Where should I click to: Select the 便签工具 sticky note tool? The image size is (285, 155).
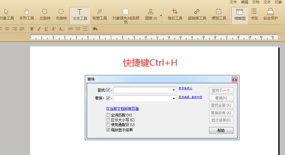coord(218,15)
